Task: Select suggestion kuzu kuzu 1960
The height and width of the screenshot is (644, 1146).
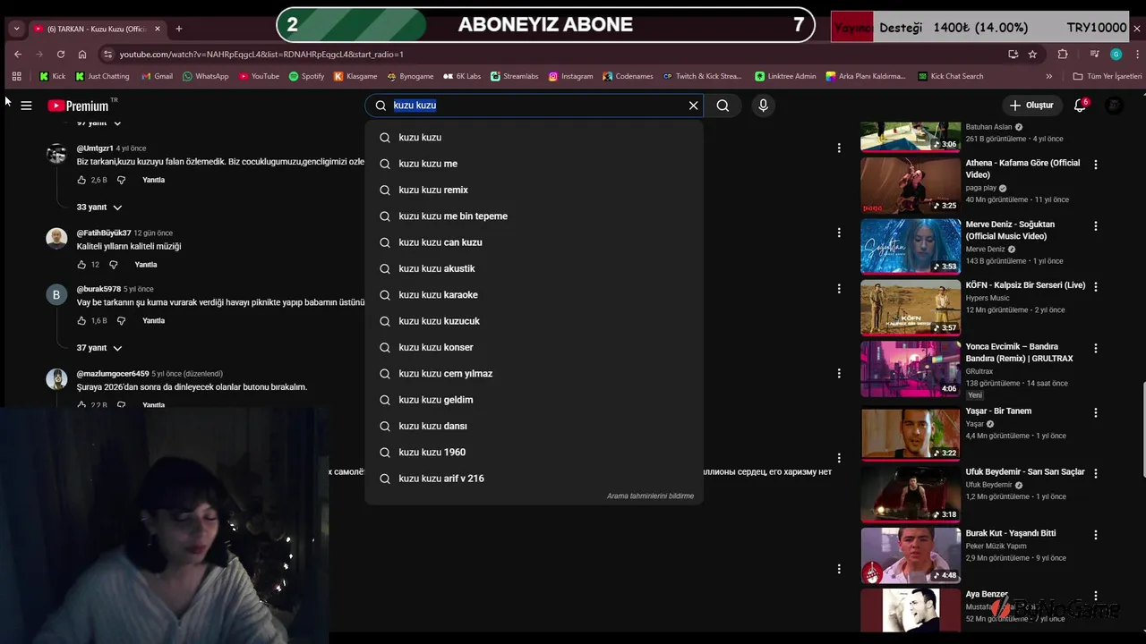Action: pos(534,452)
